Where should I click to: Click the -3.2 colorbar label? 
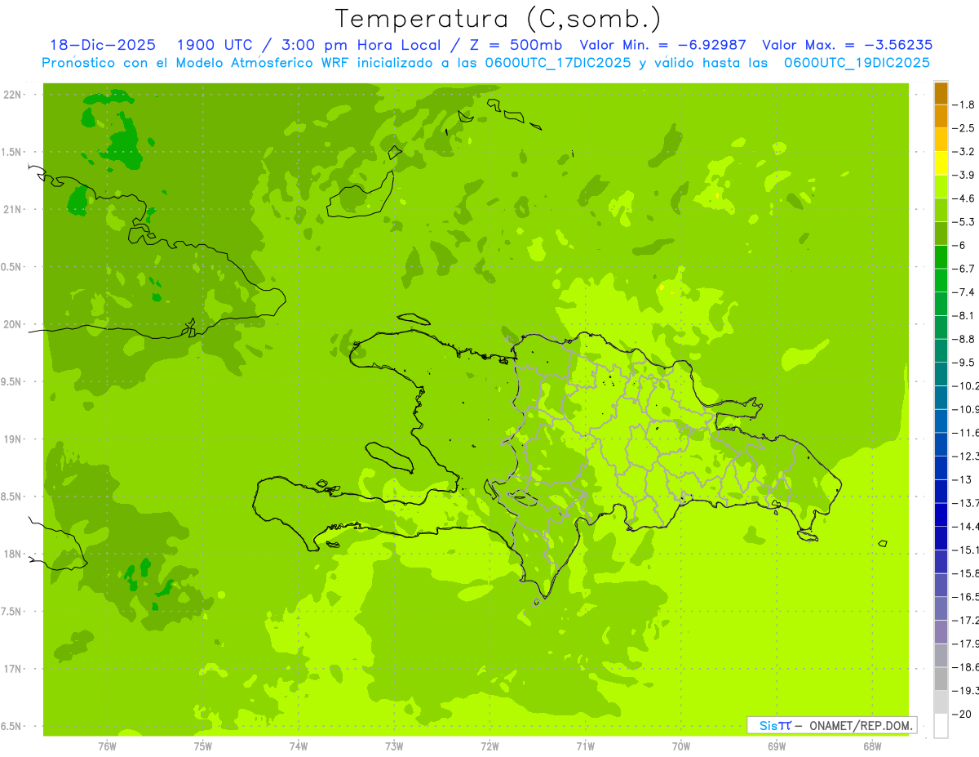click(964, 152)
